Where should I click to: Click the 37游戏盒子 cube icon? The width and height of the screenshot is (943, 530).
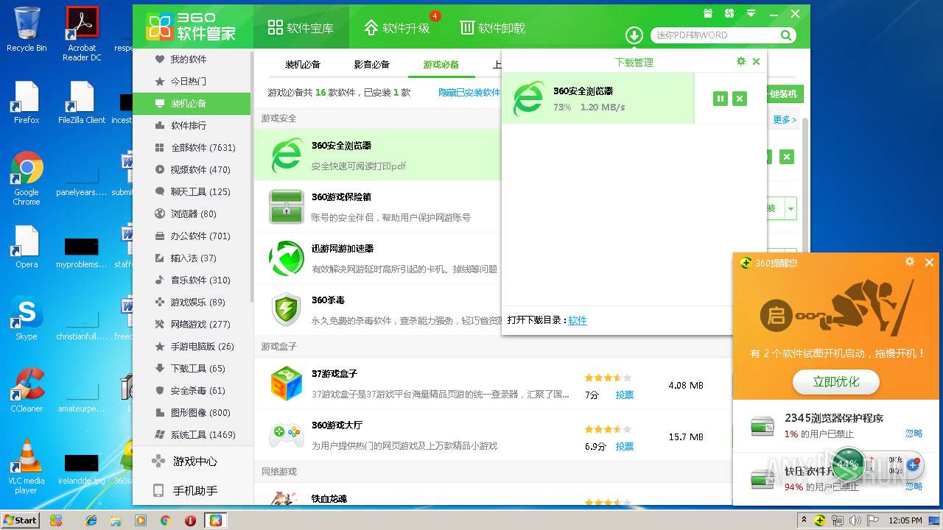pyautogui.click(x=286, y=384)
